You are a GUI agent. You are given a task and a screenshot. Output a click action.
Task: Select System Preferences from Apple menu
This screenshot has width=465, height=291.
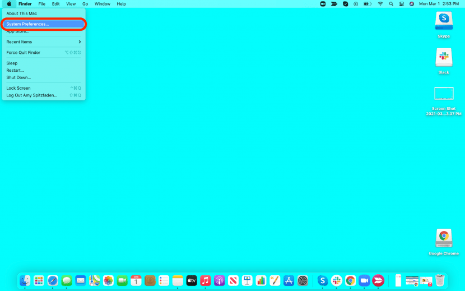pyautogui.click(x=44, y=24)
